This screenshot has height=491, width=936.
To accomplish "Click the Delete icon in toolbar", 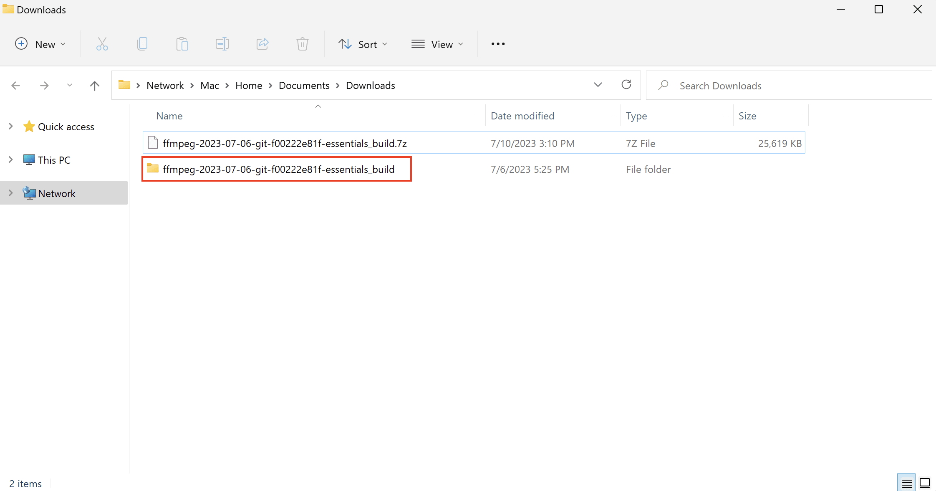I will [303, 44].
